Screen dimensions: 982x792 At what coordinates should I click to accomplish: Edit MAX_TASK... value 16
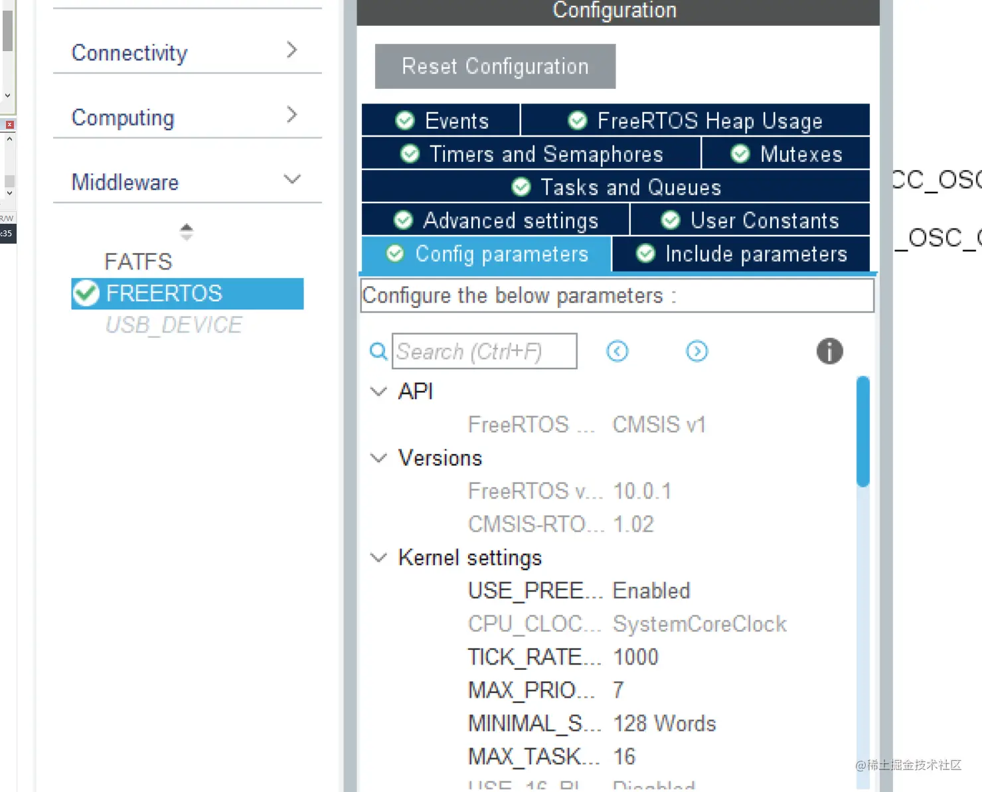pyautogui.click(x=624, y=757)
